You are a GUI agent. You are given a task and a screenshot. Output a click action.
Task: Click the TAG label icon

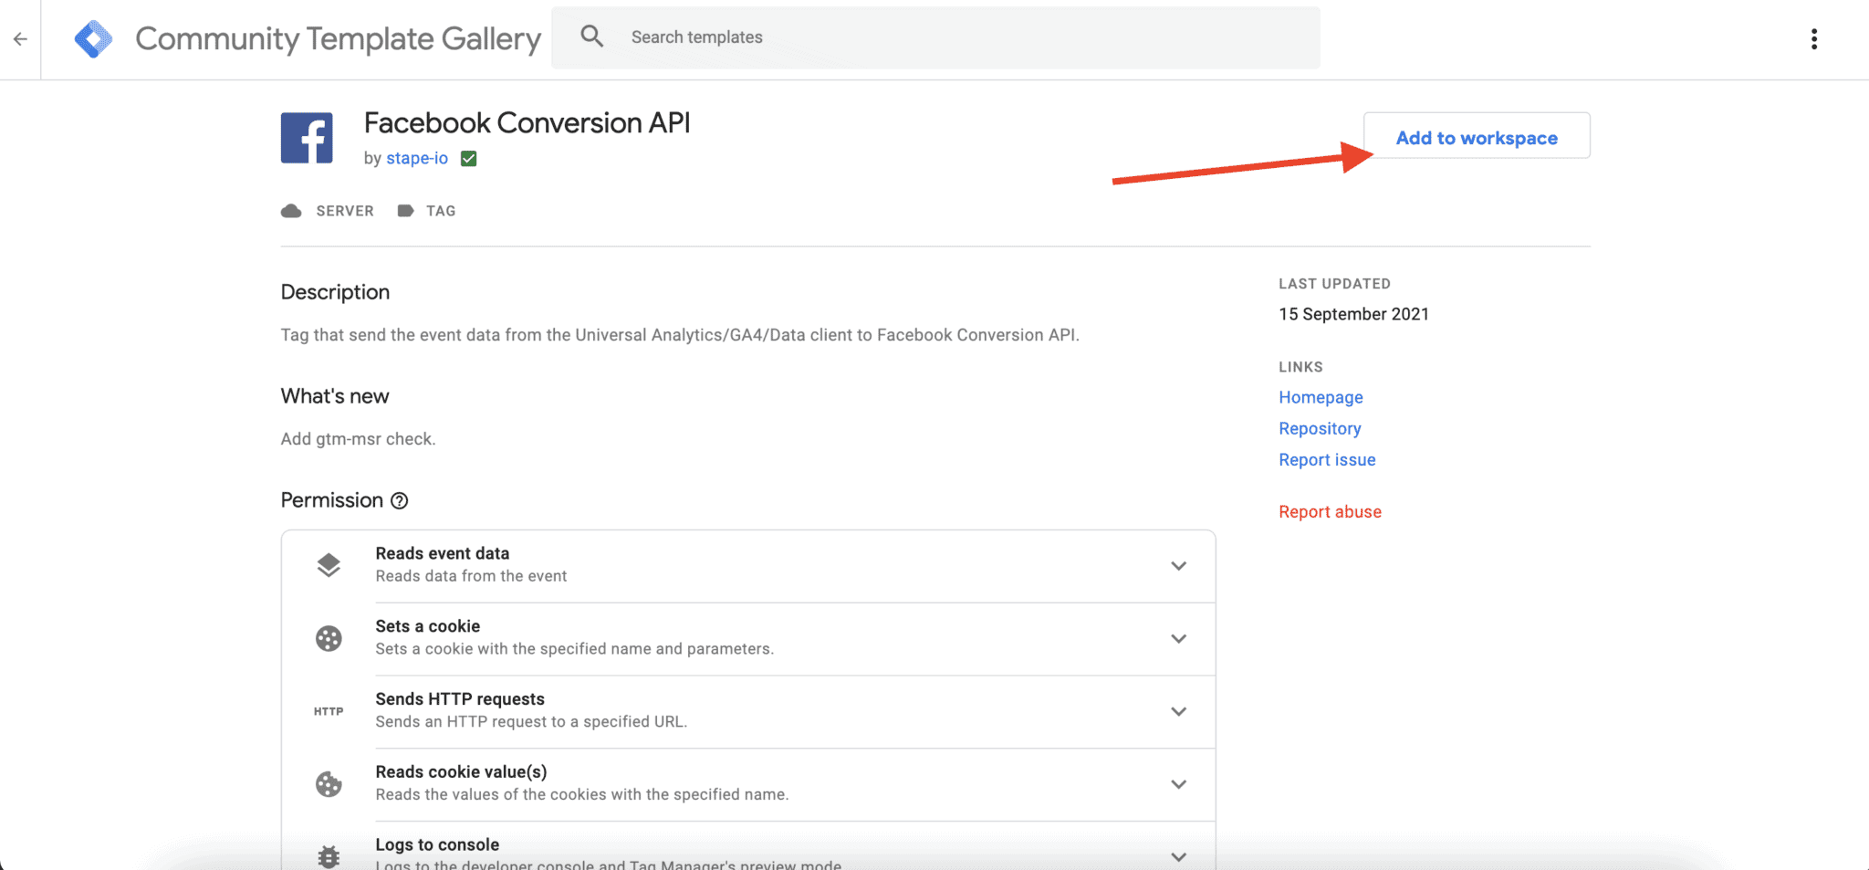tap(405, 211)
